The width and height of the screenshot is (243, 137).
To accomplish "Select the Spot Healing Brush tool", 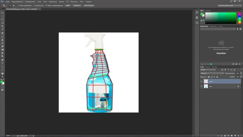I will [2, 33].
